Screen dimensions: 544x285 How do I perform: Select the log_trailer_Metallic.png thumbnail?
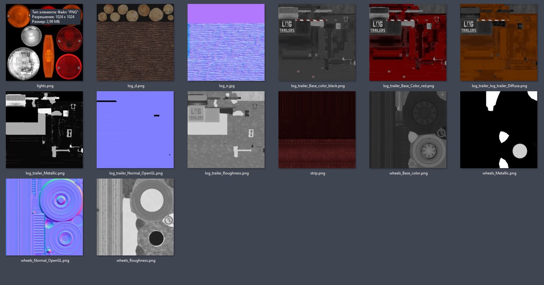point(44,130)
